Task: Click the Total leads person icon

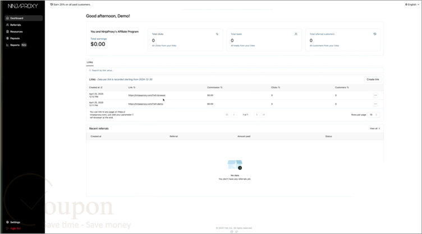Action: [296, 34]
